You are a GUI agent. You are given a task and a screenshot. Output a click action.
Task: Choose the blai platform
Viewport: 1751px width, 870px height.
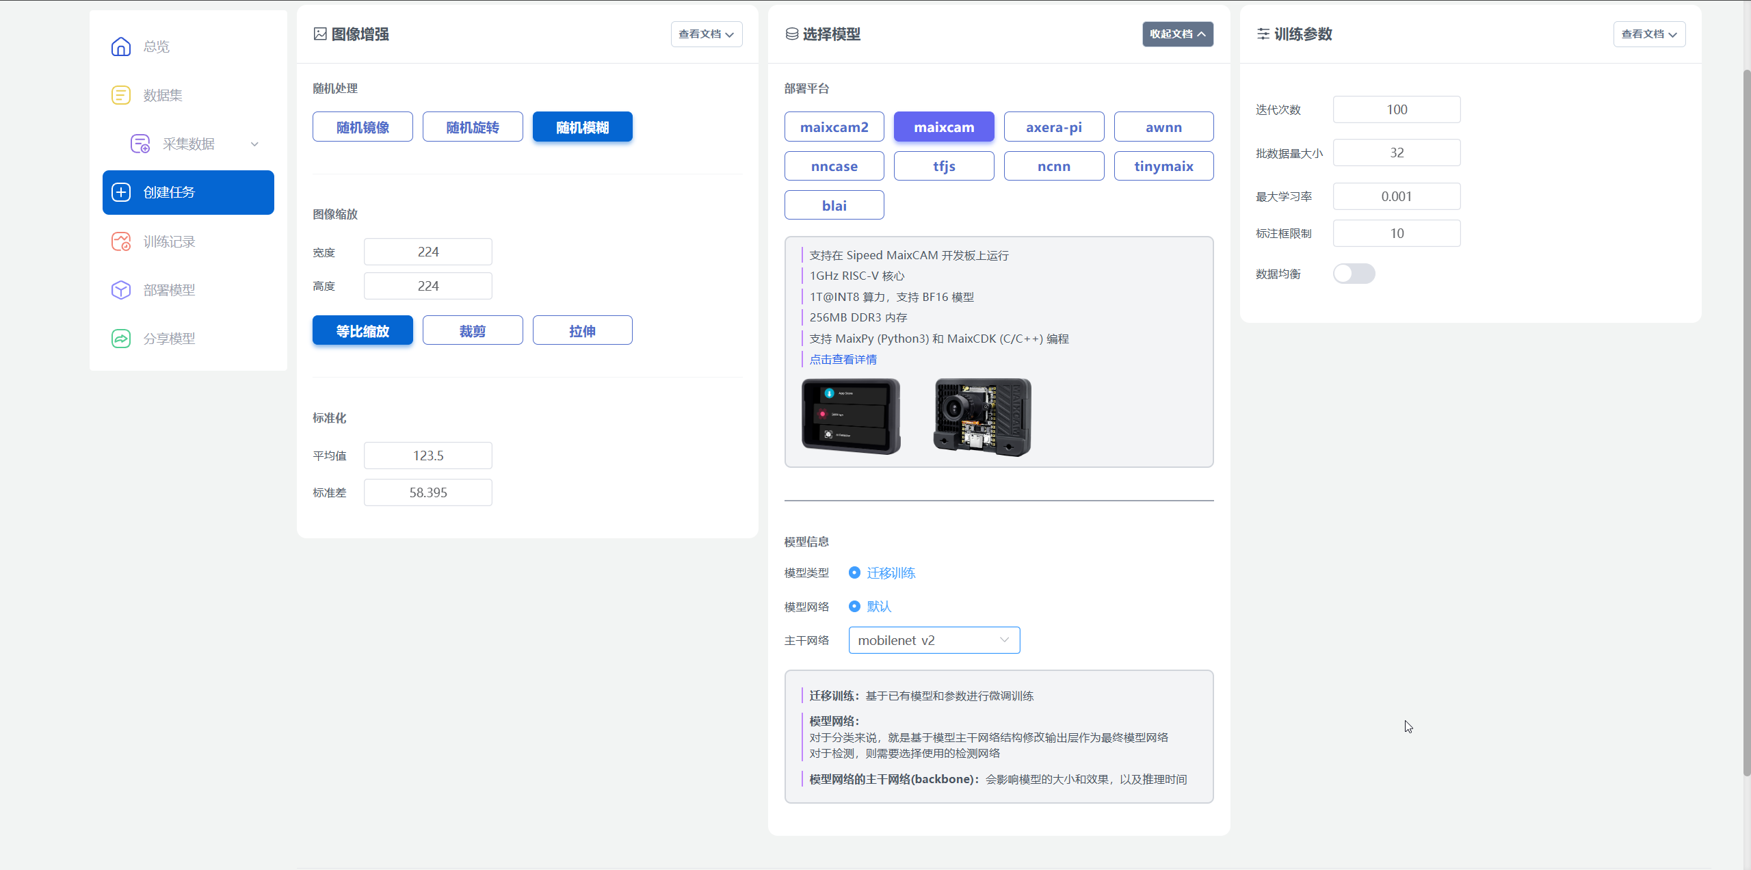[x=834, y=205]
